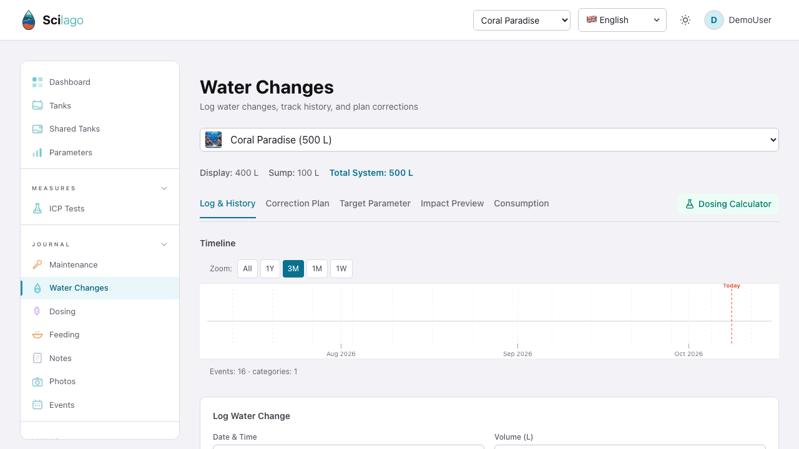
Task: Set timeline zoom to All
Action: click(x=248, y=269)
